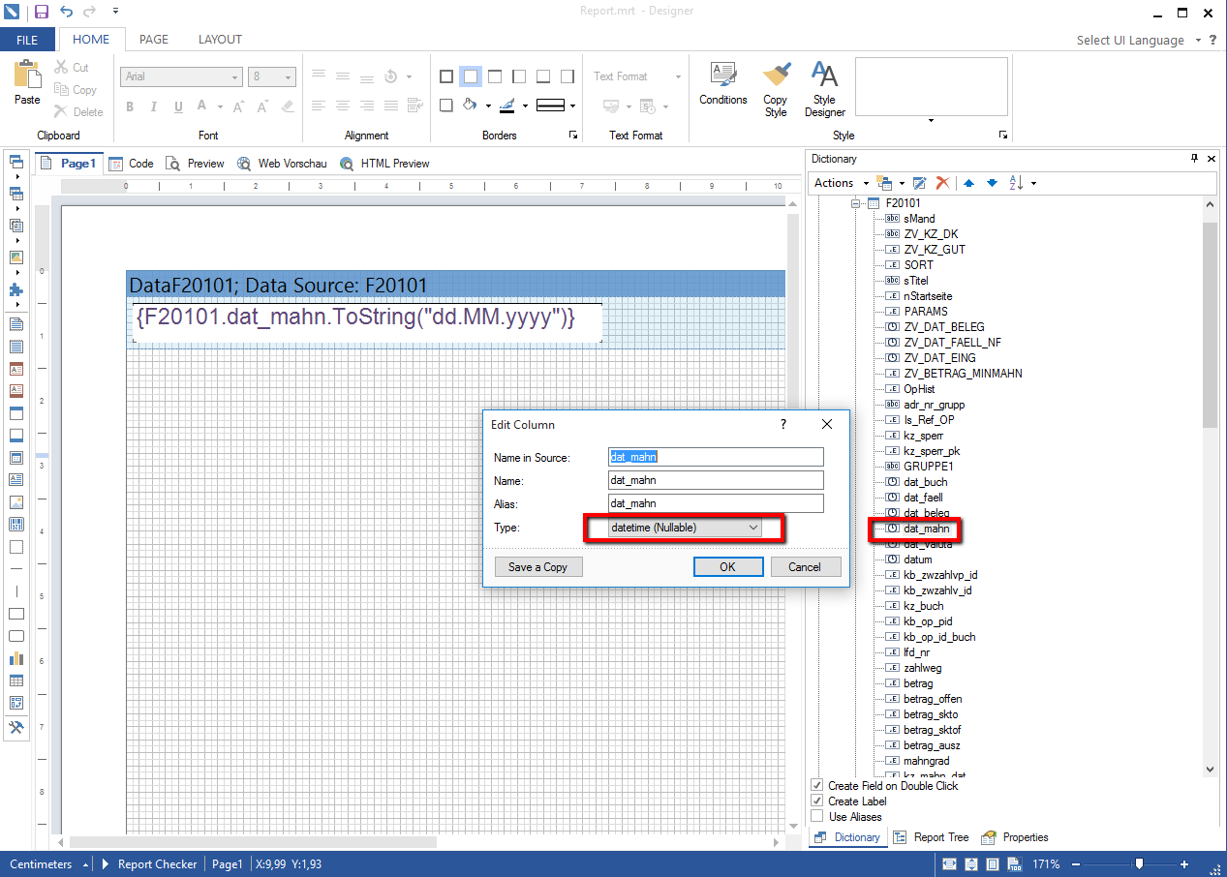The height and width of the screenshot is (877, 1227).
Task: Select the image component in toolbox
Action: tap(15, 502)
